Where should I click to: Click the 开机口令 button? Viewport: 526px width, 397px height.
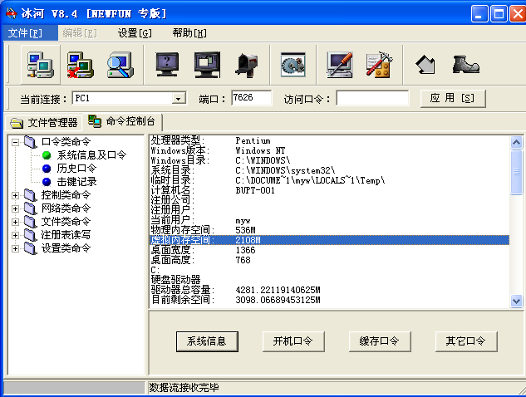[293, 341]
